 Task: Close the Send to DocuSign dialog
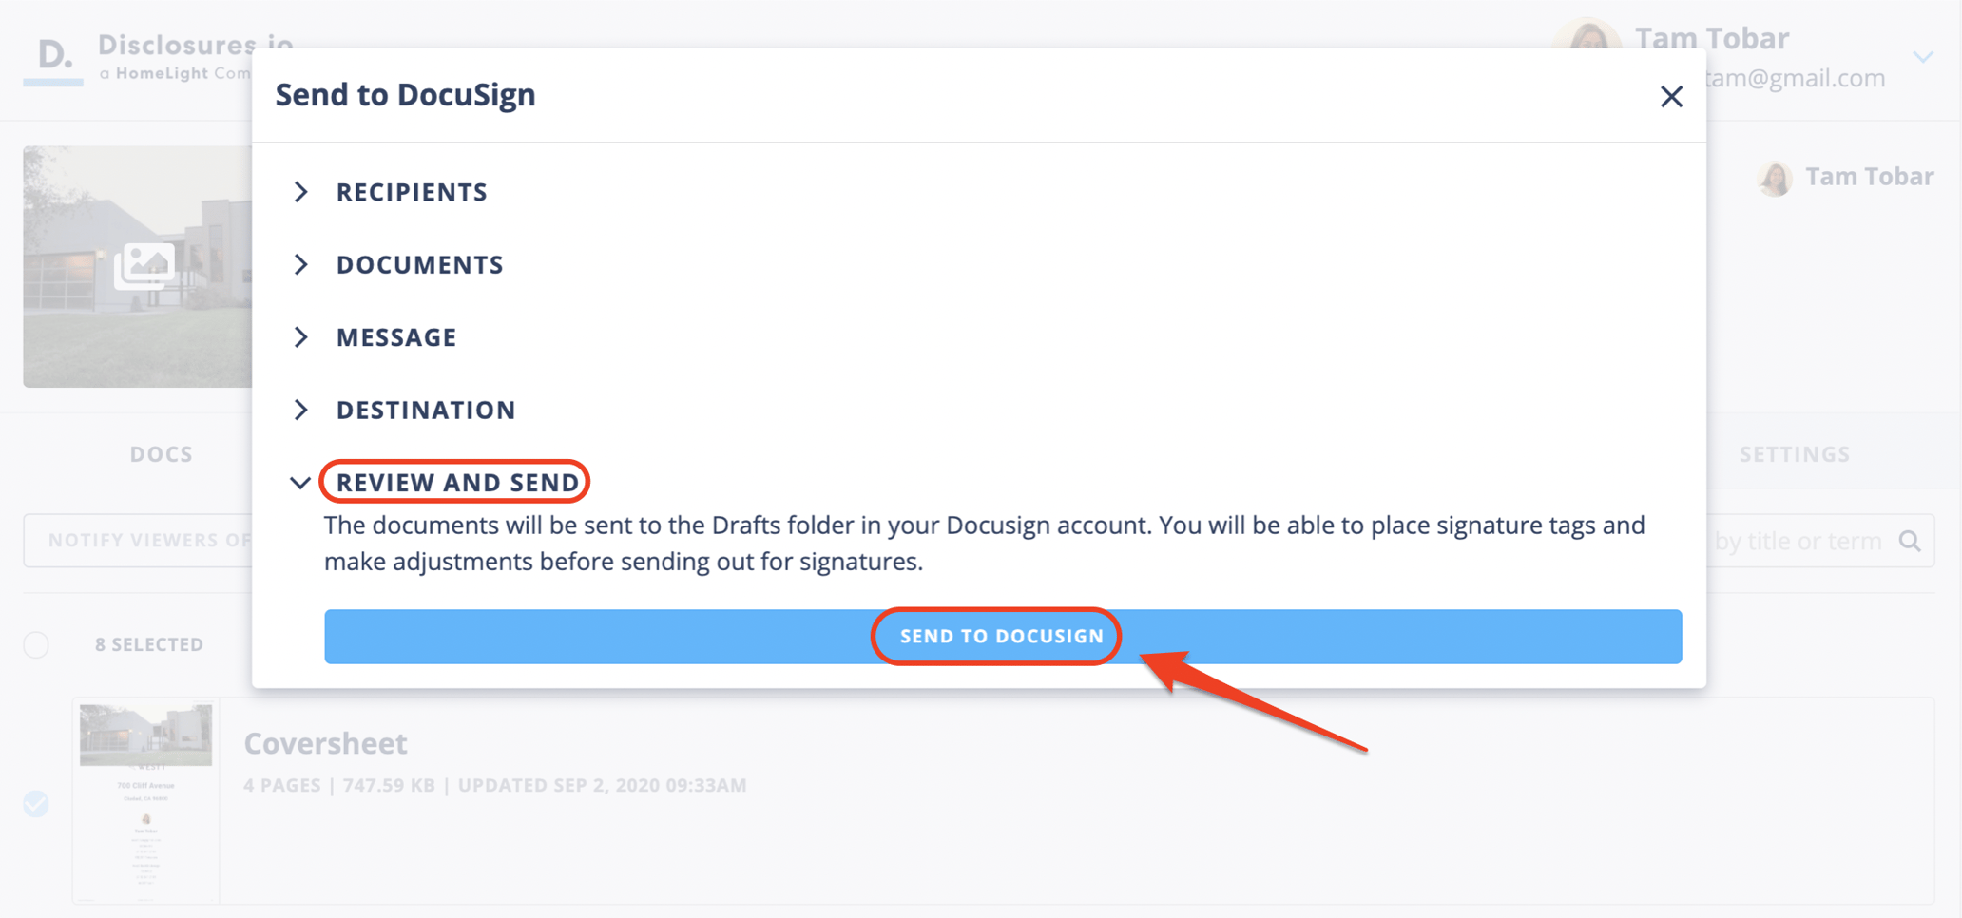tap(1671, 96)
